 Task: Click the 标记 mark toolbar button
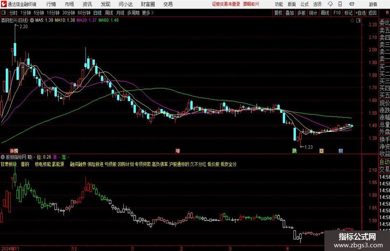[x=348, y=13]
